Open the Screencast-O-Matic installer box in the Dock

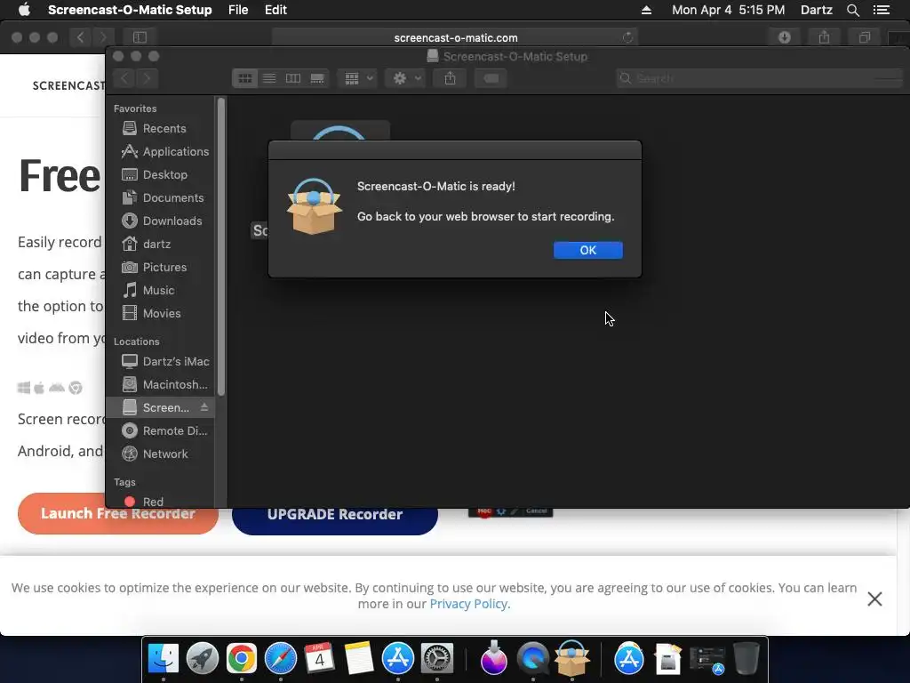(x=572, y=659)
